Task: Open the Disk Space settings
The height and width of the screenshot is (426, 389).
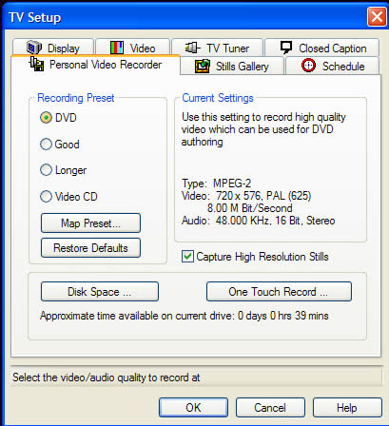Action: click(100, 292)
